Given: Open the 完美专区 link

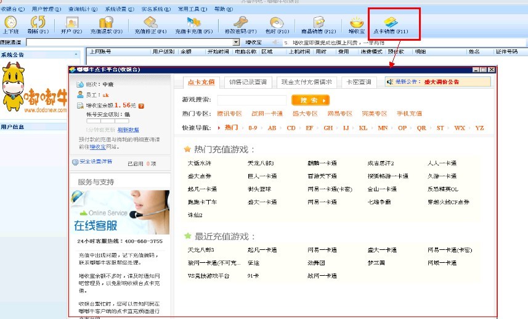Looking at the screenshot, I should click(375, 114).
